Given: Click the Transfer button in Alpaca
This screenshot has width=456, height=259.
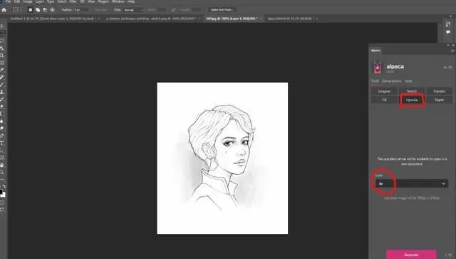Looking at the screenshot, I should 439,91.
